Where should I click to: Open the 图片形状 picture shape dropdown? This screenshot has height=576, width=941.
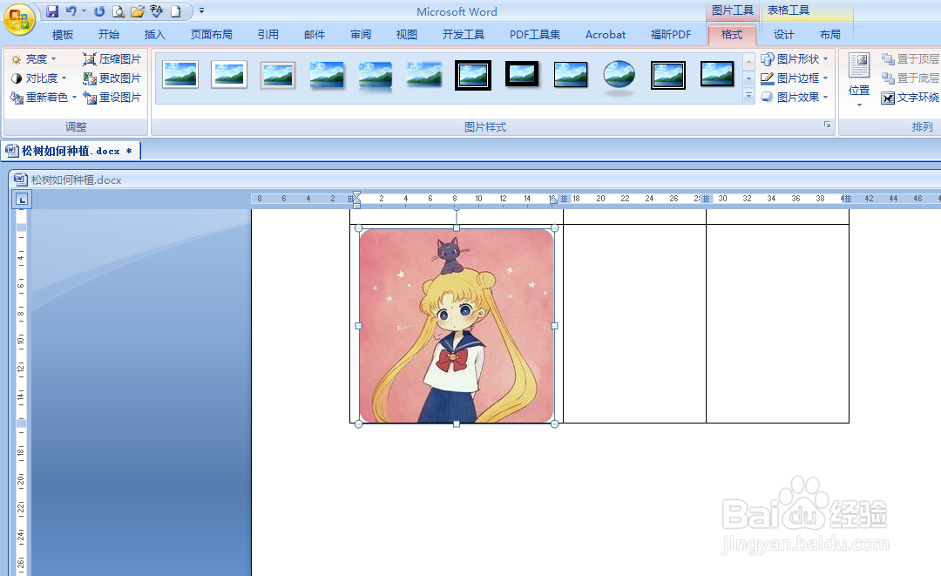tap(794, 58)
